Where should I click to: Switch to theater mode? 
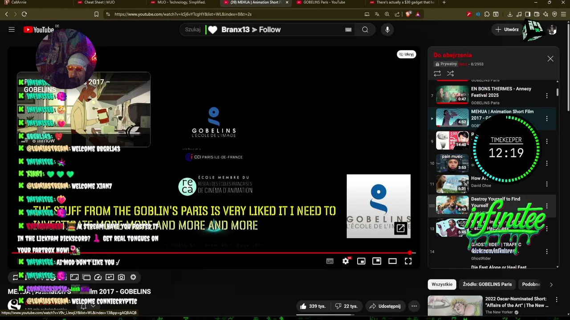click(392, 261)
